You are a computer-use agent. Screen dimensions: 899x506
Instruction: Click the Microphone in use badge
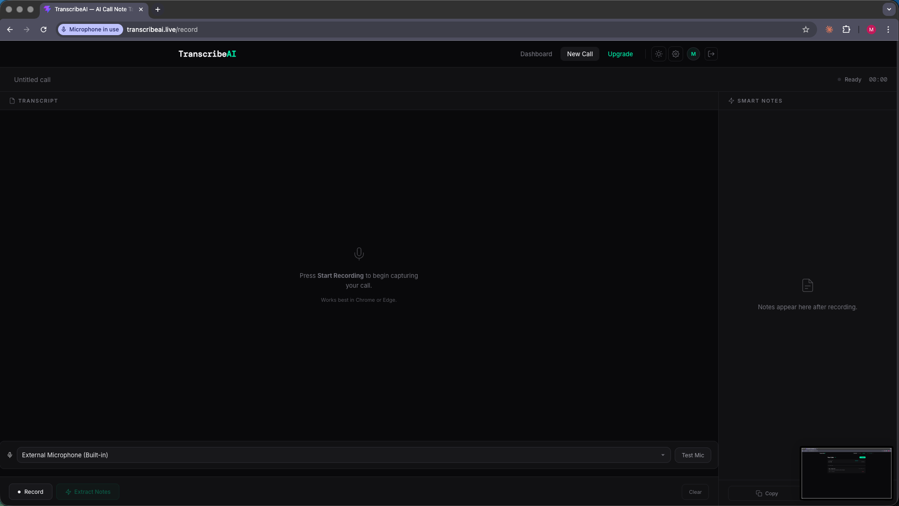click(90, 29)
